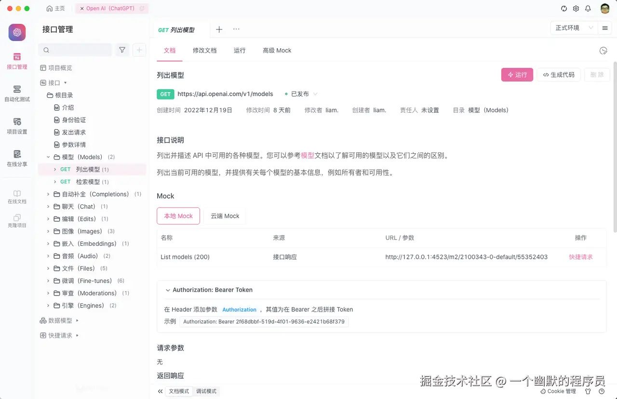Open the 正式环境 environment dropdown

coord(574,28)
